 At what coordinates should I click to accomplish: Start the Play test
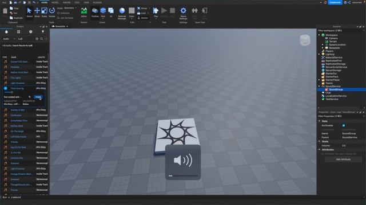[x=156, y=13]
